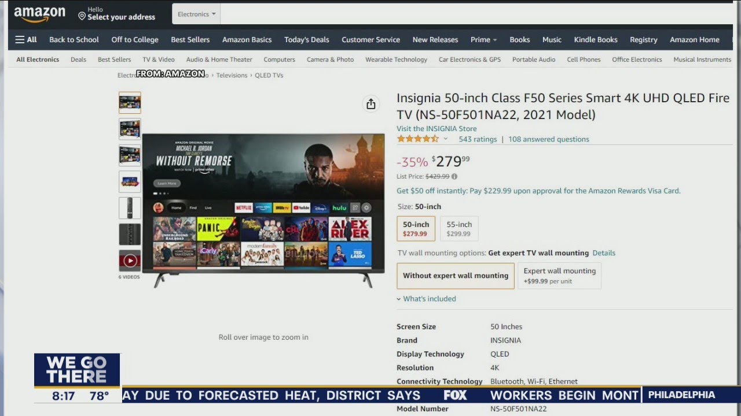This screenshot has height=416, width=741.
Task: Click into the Amazon search field
Action: [476, 14]
